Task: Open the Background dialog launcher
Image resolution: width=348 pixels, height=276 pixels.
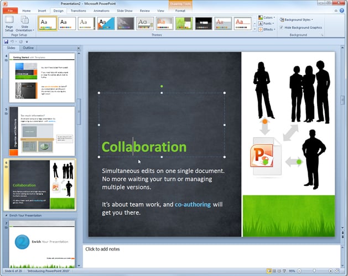Action: tap(322, 35)
